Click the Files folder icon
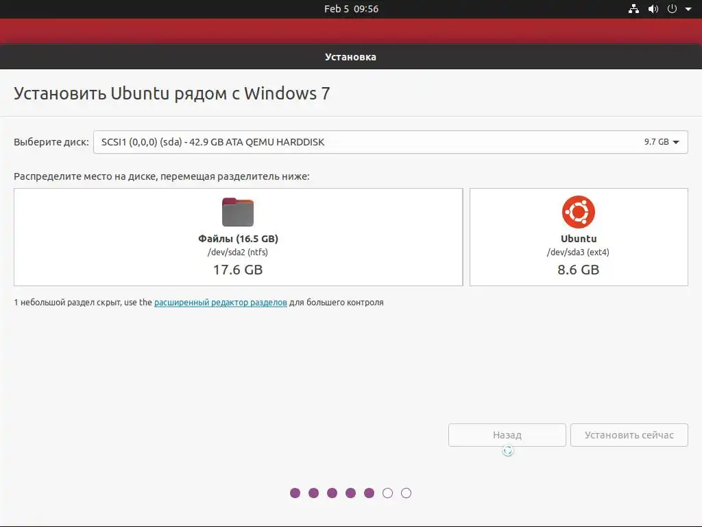Viewport: 702px width, 527px height. point(238,212)
